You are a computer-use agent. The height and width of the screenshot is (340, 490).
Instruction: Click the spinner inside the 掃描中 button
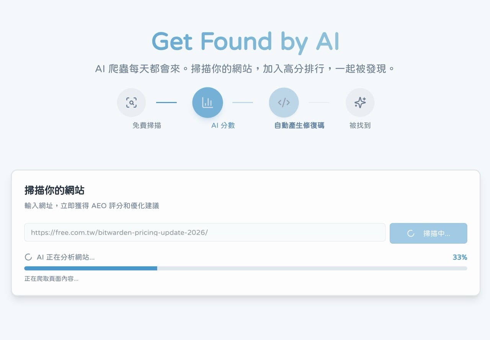coord(411,234)
